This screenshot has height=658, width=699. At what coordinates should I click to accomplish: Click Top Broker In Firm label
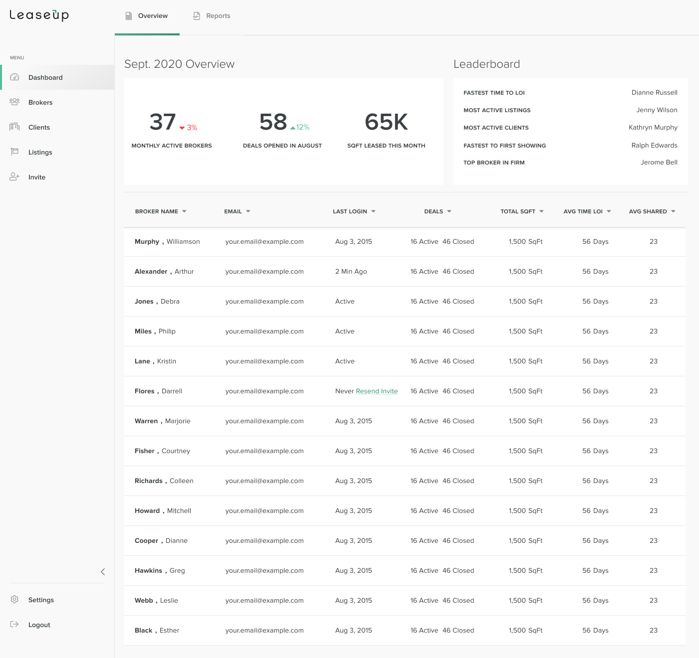(494, 163)
